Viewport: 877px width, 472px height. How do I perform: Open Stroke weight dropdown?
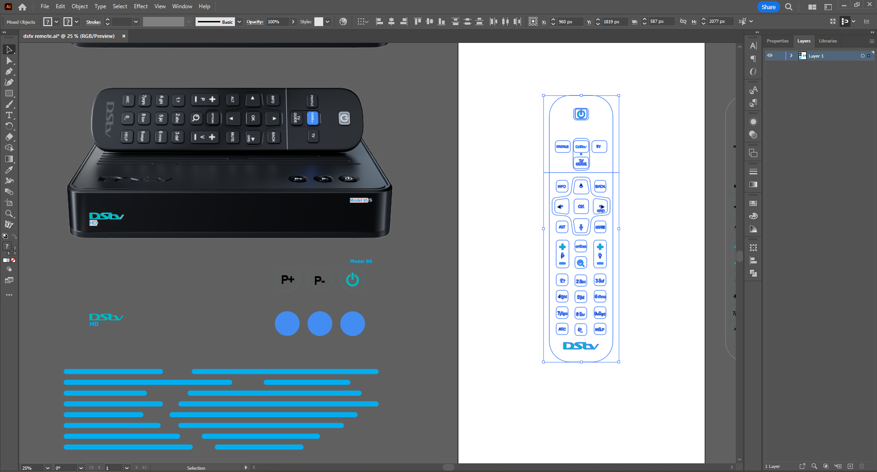136,21
